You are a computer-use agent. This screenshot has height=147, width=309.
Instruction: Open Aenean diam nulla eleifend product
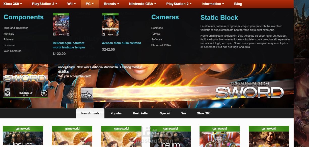121,43
